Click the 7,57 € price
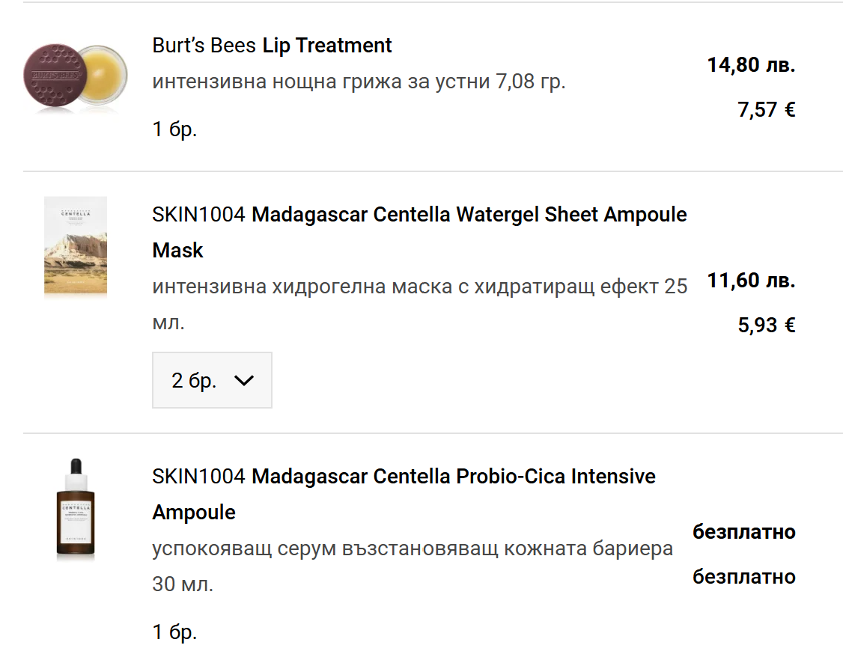Image resolution: width=843 pixels, height=657 pixels. coord(766,111)
